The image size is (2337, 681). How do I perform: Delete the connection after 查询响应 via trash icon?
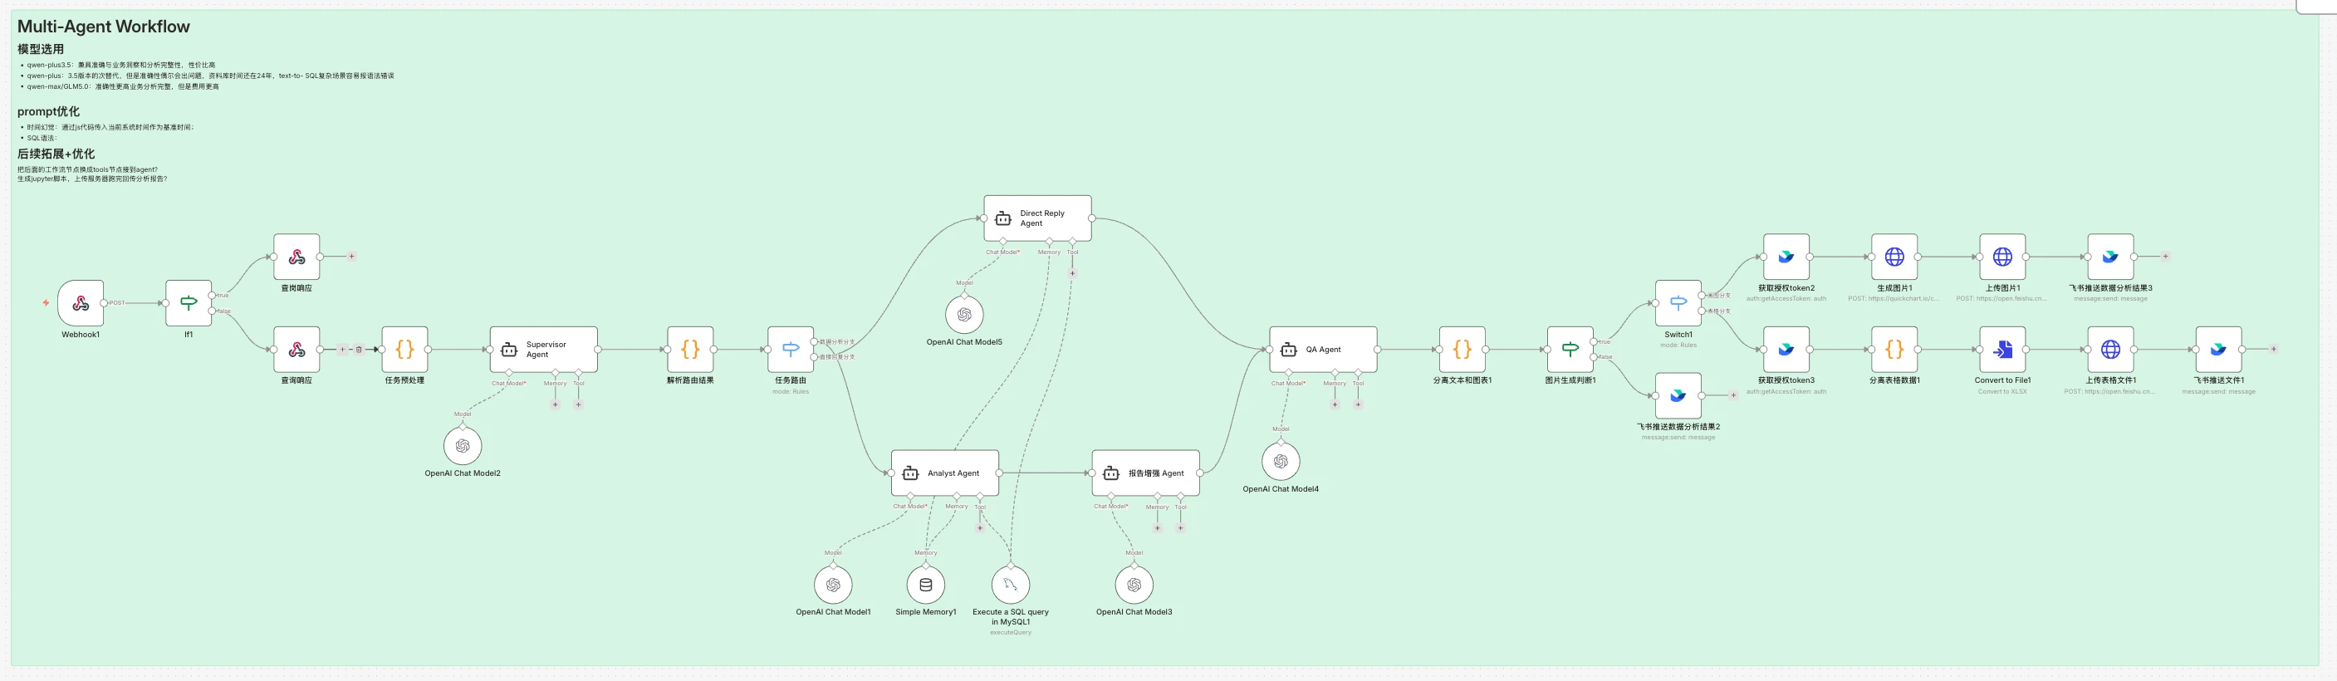point(360,349)
